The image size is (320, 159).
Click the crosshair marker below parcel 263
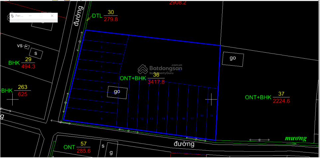pyautogui.click(x=13, y=99)
